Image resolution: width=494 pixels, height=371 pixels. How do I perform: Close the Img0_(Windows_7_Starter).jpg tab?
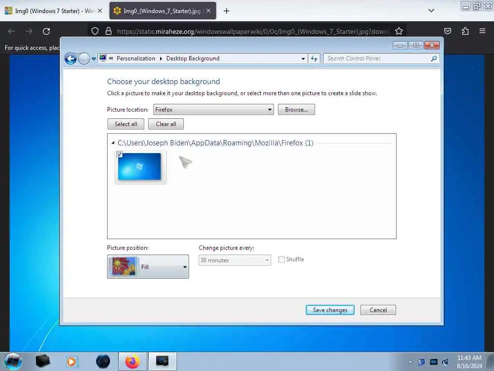(x=208, y=11)
